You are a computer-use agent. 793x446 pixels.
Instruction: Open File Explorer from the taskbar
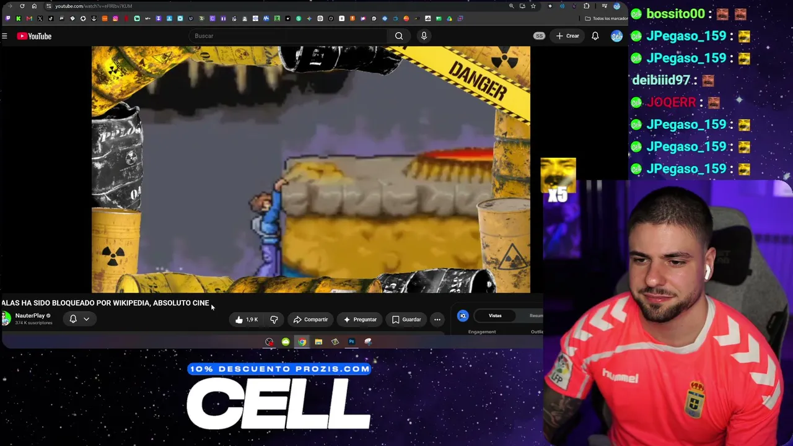318,342
